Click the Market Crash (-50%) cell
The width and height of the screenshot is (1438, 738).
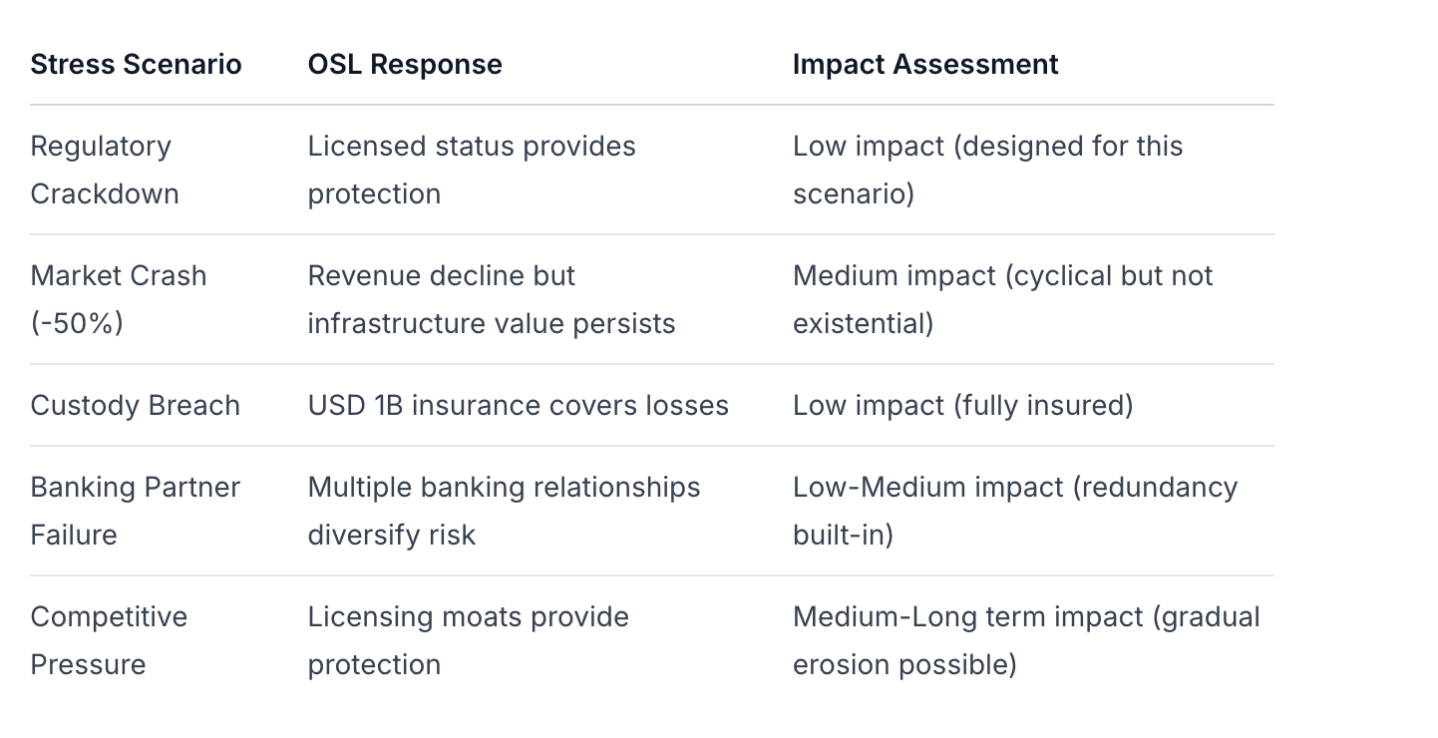coord(118,299)
